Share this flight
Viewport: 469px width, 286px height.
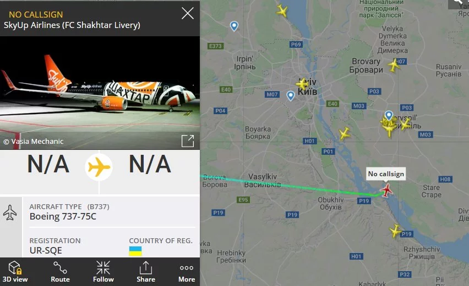tap(146, 272)
